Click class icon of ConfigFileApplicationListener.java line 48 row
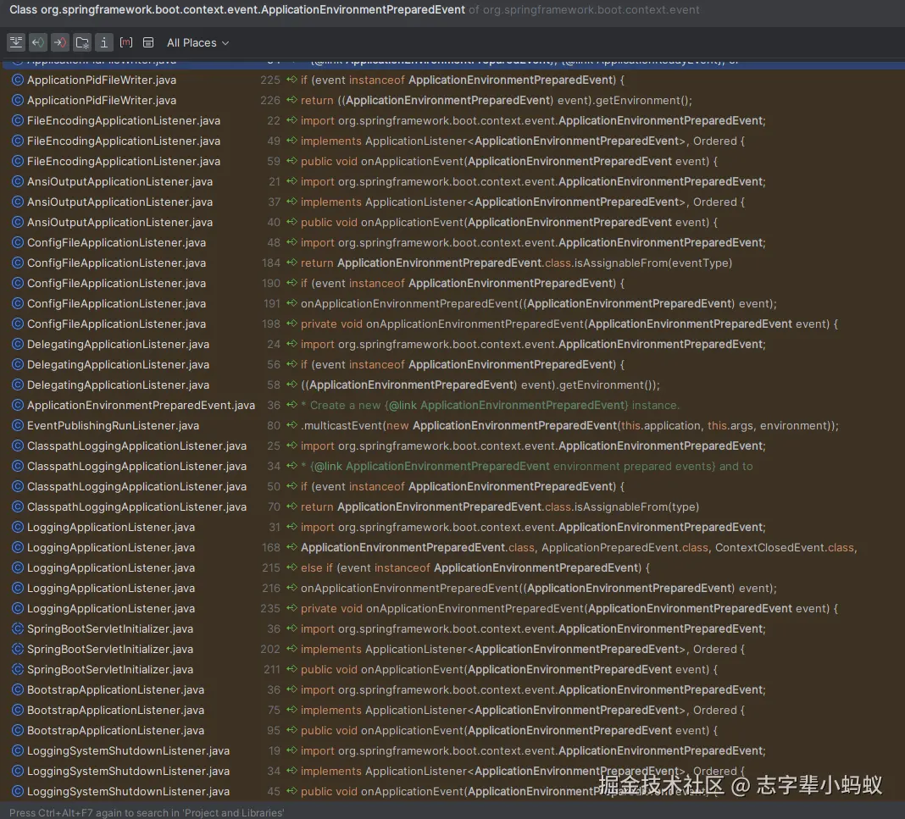Viewport: 905px width, 819px height. pos(18,243)
